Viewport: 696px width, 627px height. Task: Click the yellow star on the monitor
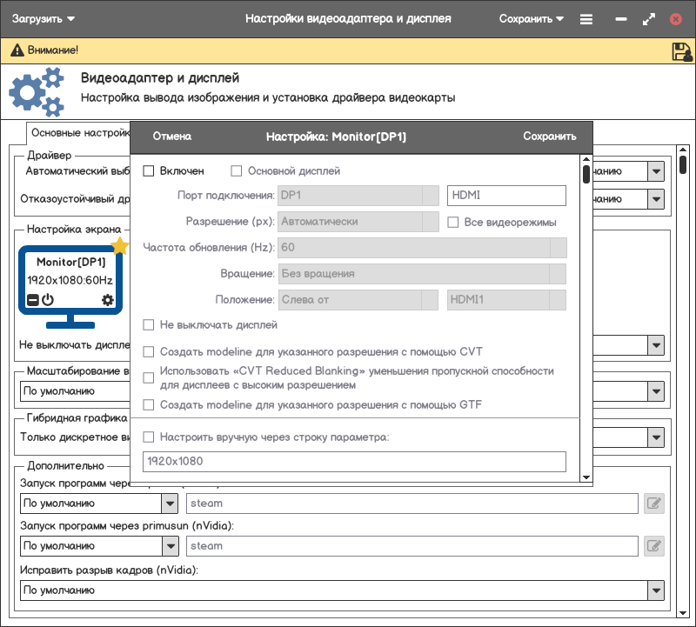point(120,246)
